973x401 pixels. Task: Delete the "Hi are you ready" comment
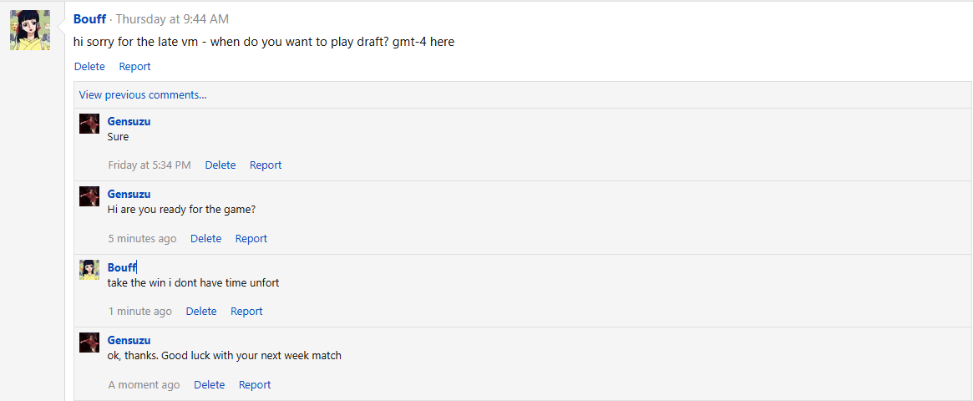coord(205,239)
